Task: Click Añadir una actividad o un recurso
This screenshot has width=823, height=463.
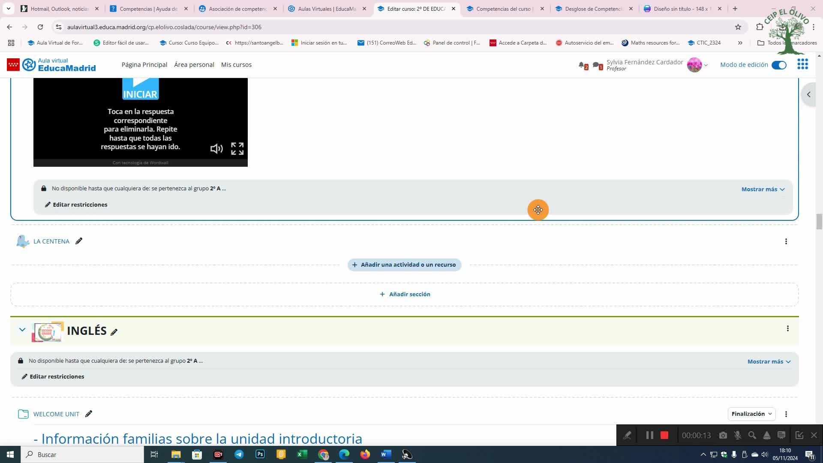Action: 404,265
